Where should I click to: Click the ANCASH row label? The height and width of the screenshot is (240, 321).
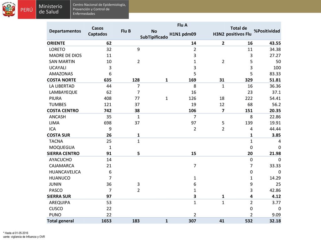pos(57,117)
